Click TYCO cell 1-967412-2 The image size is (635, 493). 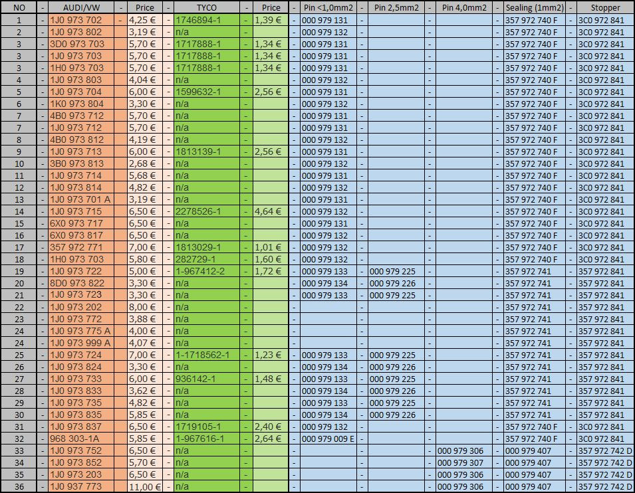click(x=199, y=272)
